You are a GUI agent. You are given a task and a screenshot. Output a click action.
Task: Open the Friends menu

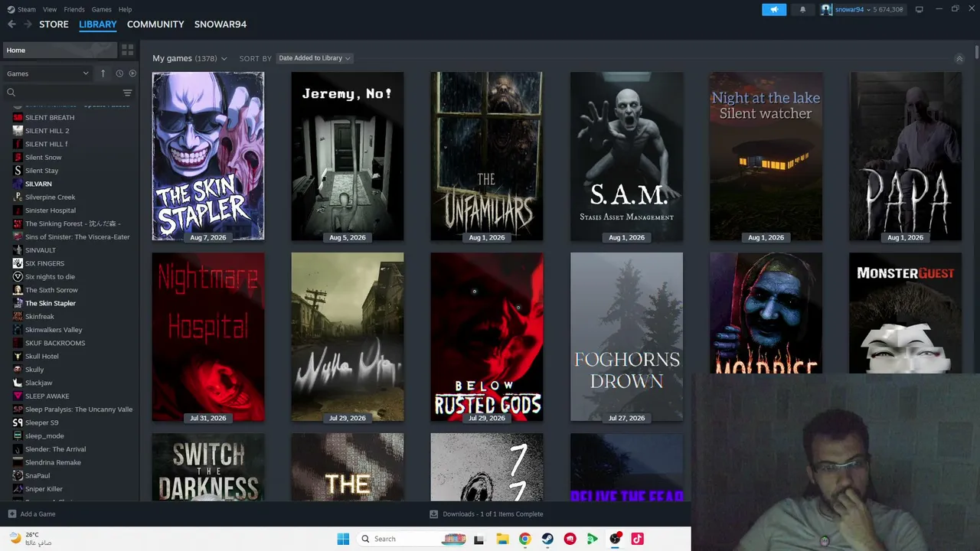point(74,9)
